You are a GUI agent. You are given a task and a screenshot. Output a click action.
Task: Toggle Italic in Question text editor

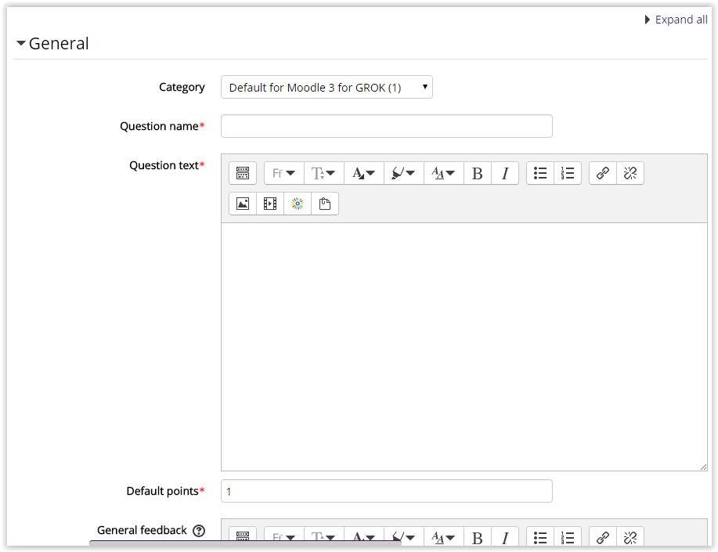504,173
